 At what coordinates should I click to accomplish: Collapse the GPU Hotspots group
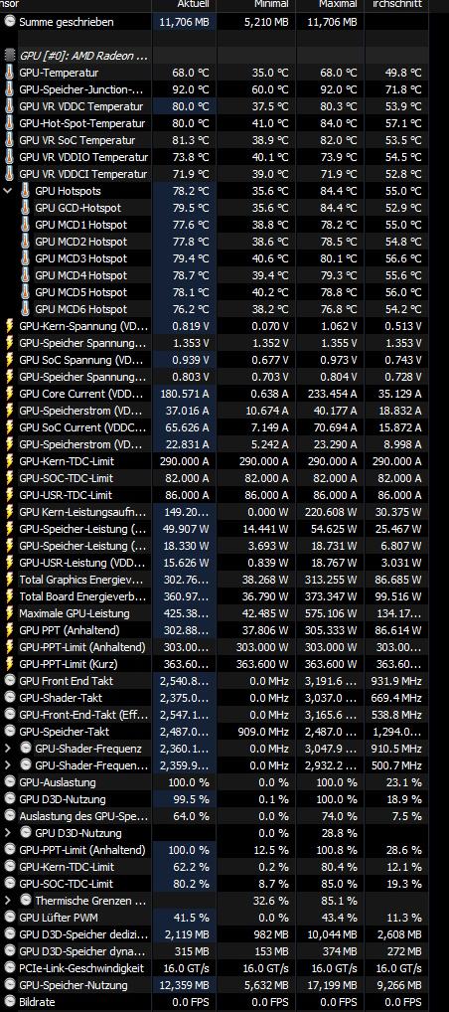click(8, 191)
